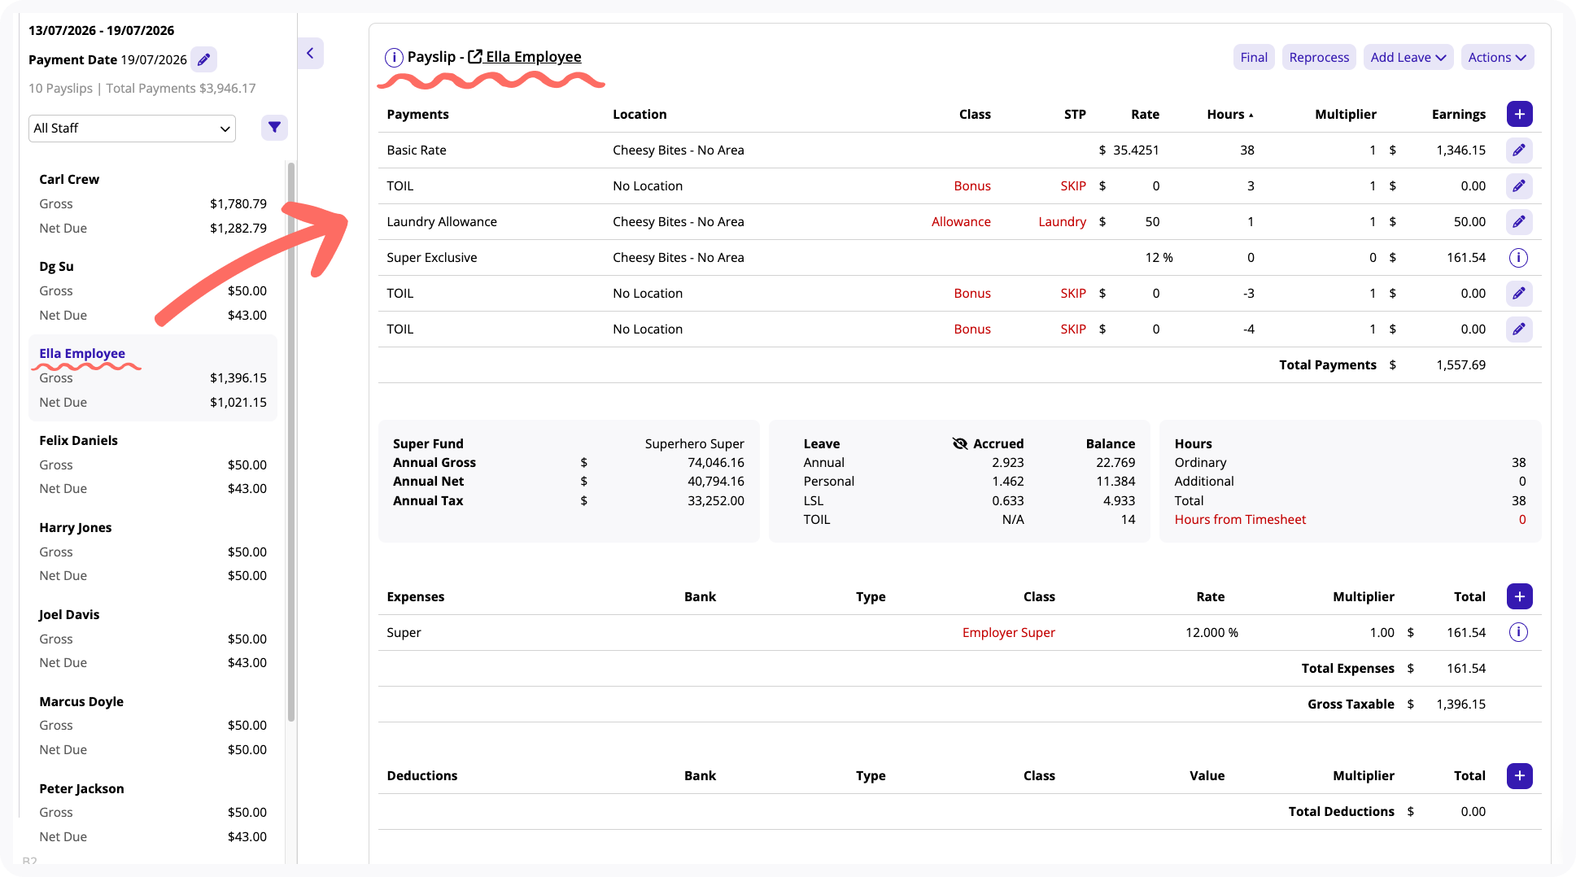Open Ella Employee profile link
This screenshot has width=1576, height=877.
tap(525, 57)
